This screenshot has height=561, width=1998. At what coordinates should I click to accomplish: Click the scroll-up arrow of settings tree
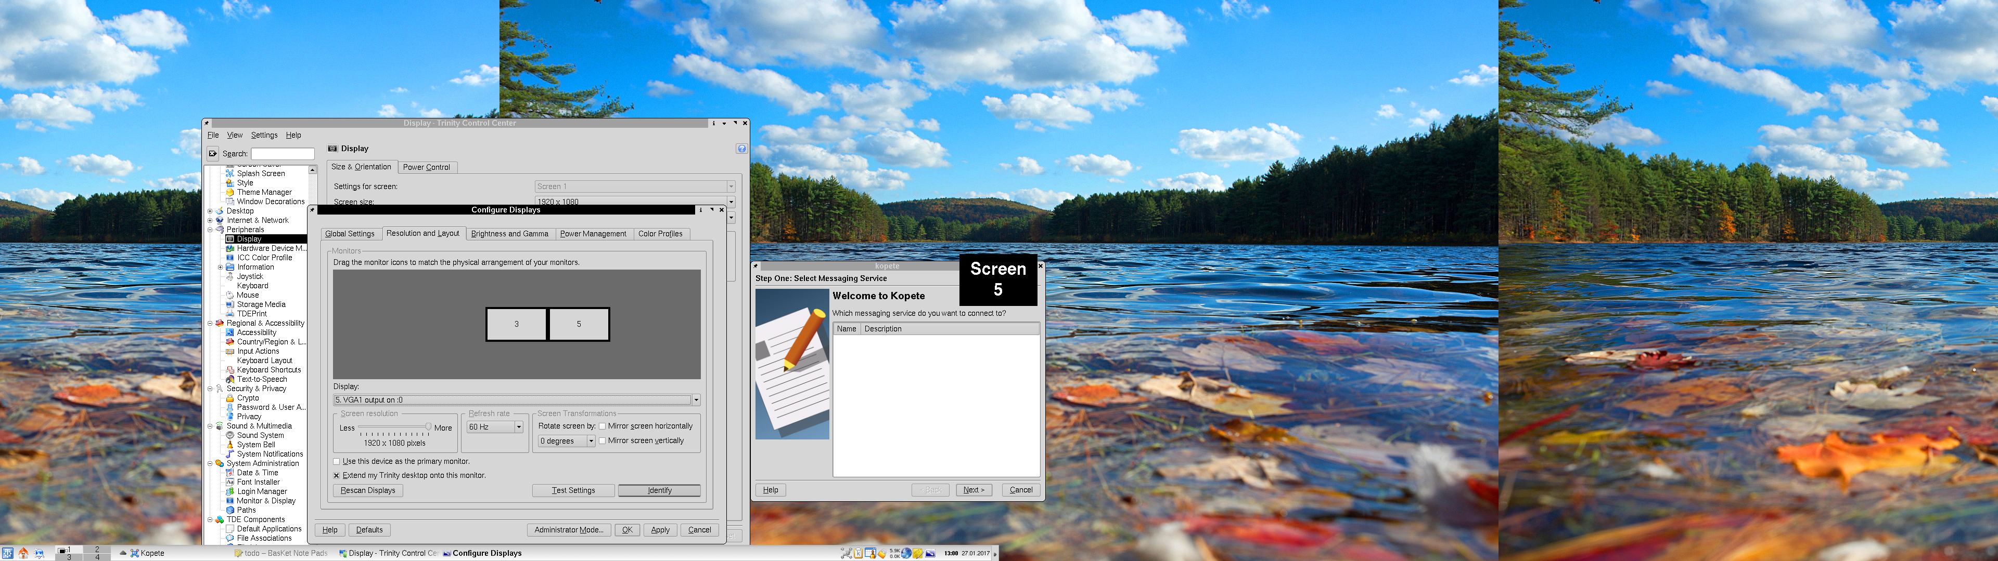(313, 170)
